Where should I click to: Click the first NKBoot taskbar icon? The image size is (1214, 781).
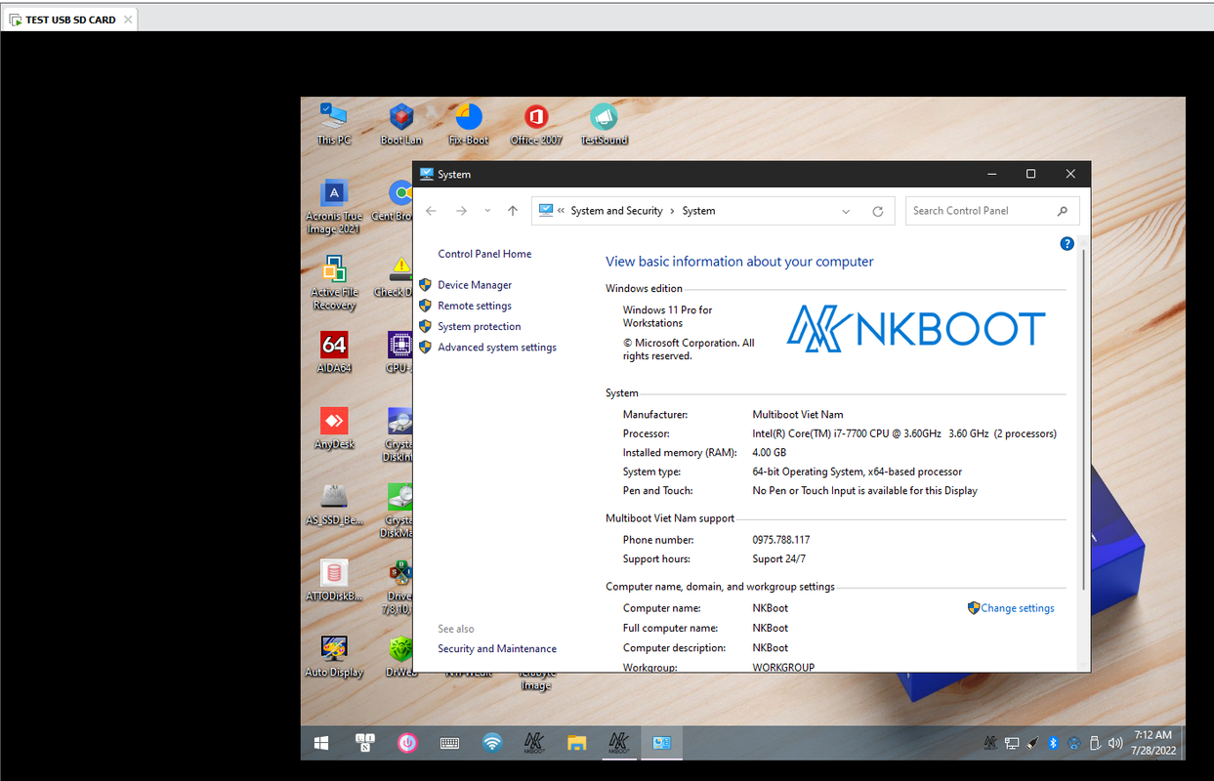tap(534, 743)
